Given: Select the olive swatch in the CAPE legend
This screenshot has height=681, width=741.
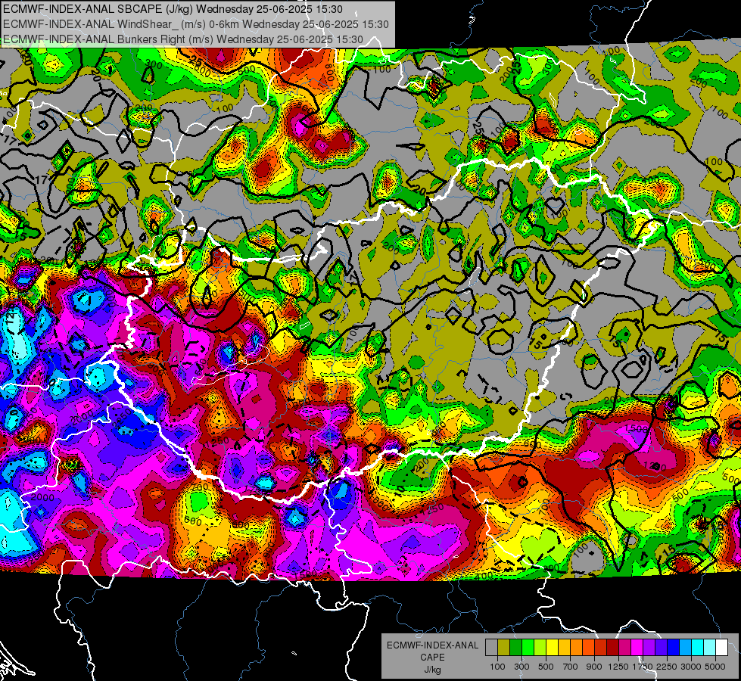Looking at the screenshot, I should click(x=504, y=647).
